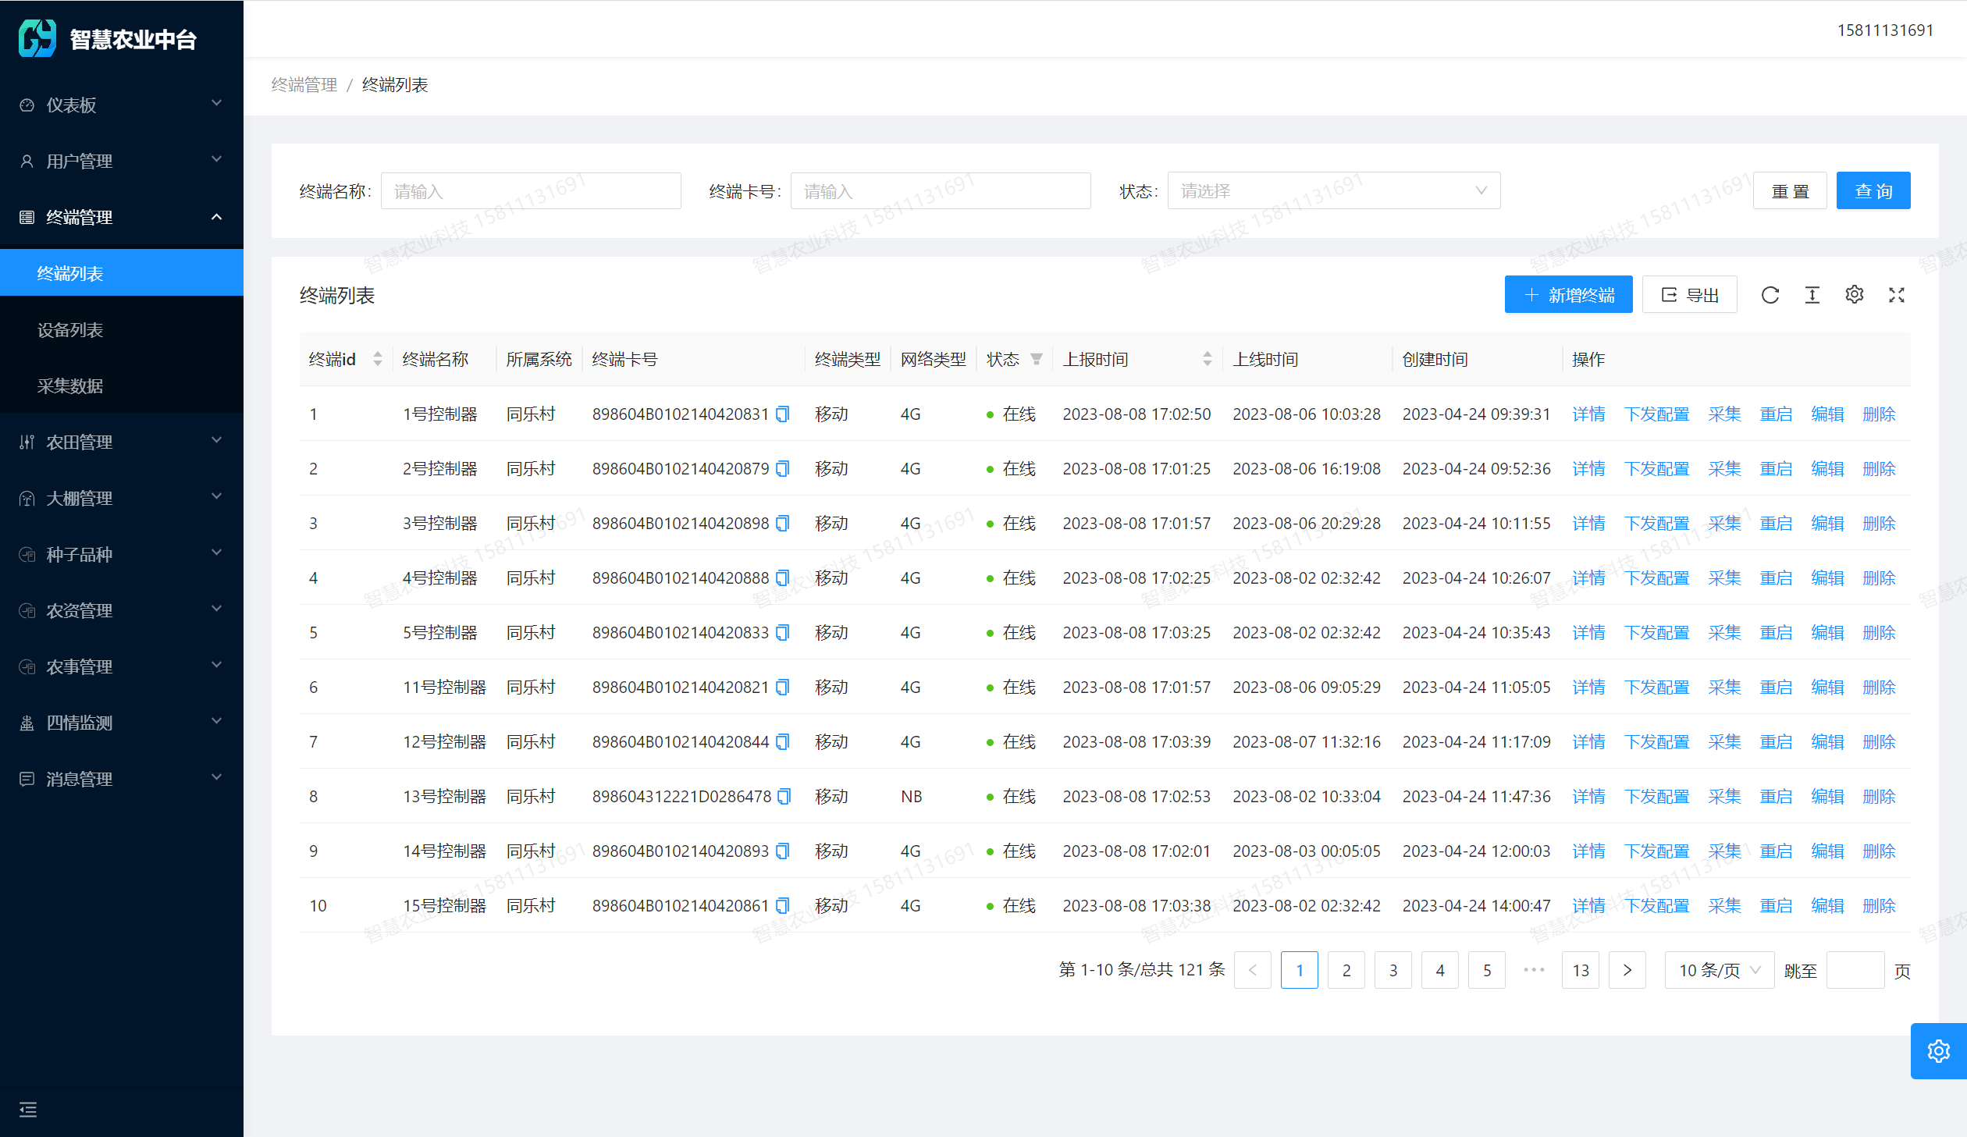
Task: Copy card number 898604B0102140420898
Action: click(782, 523)
